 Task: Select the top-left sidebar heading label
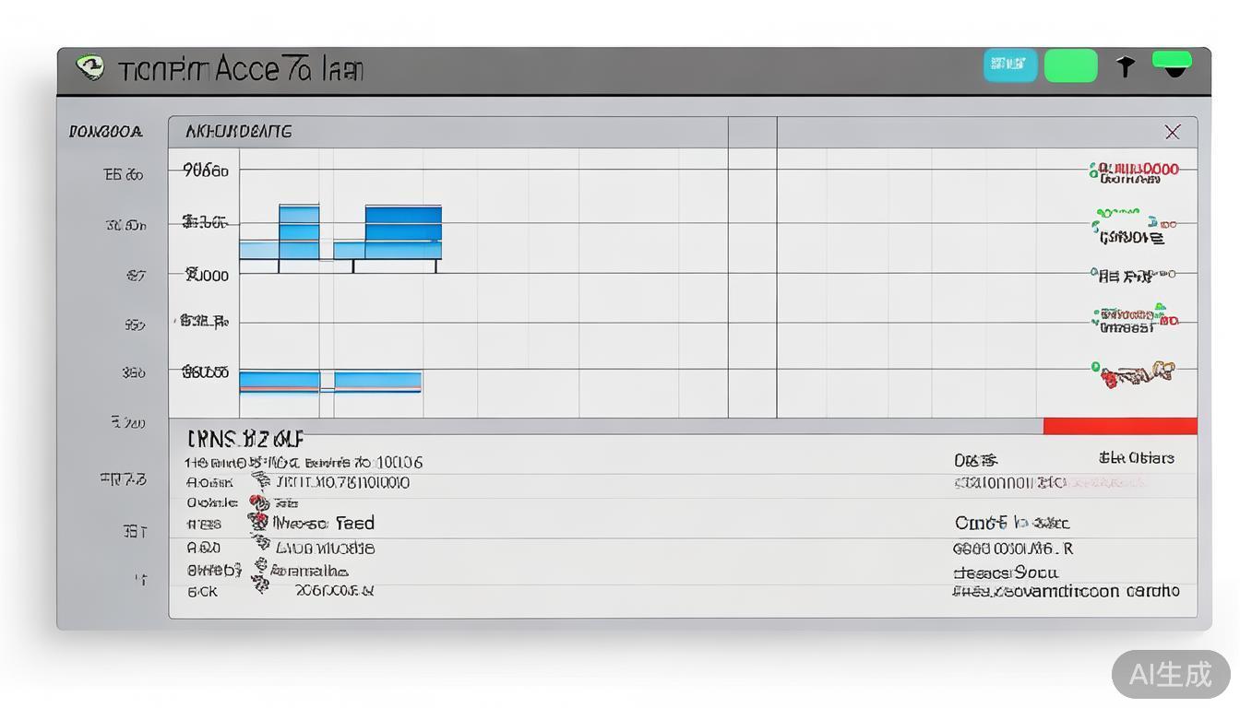coord(105,132)
